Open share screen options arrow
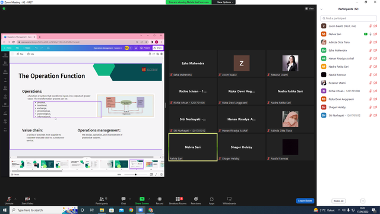The height and width of the screenshot is (214, 380). coord(149,199)
